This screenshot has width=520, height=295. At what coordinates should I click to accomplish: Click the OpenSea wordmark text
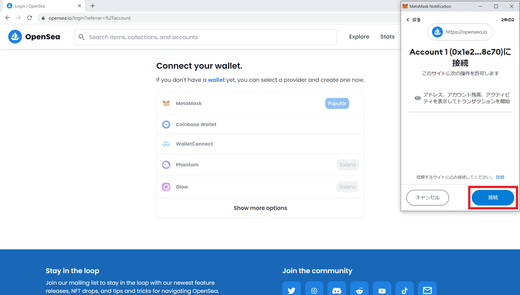[42, 37]
